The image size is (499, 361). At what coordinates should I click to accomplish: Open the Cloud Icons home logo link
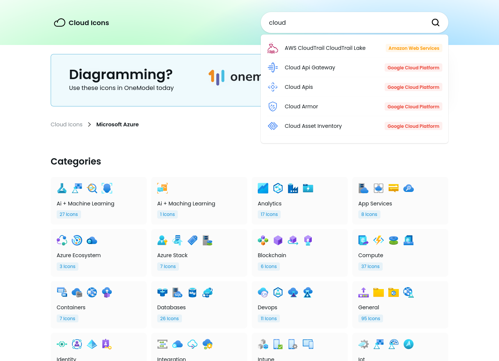click(81, 23)
